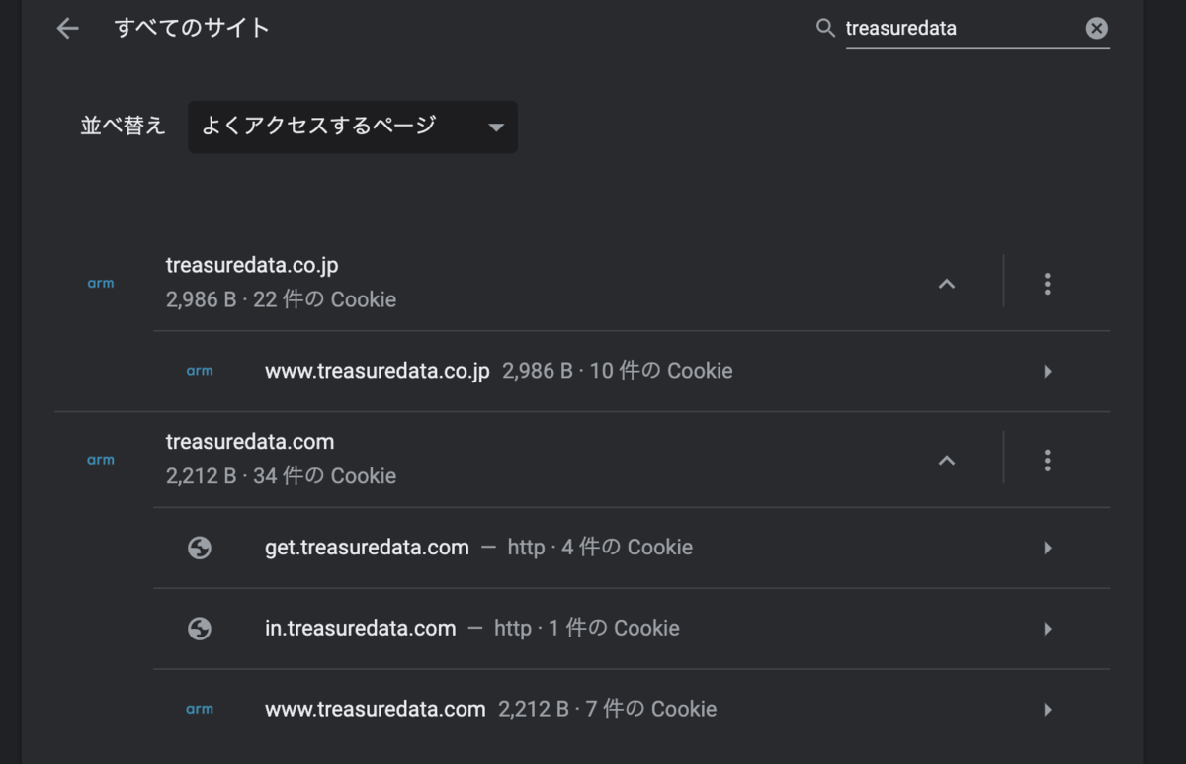The width and height of the screenshot is (1186, 764).
Task: Open settings for www.treasuredata.co.jp
Action: pyautogui.click(x=1047, y=371)
